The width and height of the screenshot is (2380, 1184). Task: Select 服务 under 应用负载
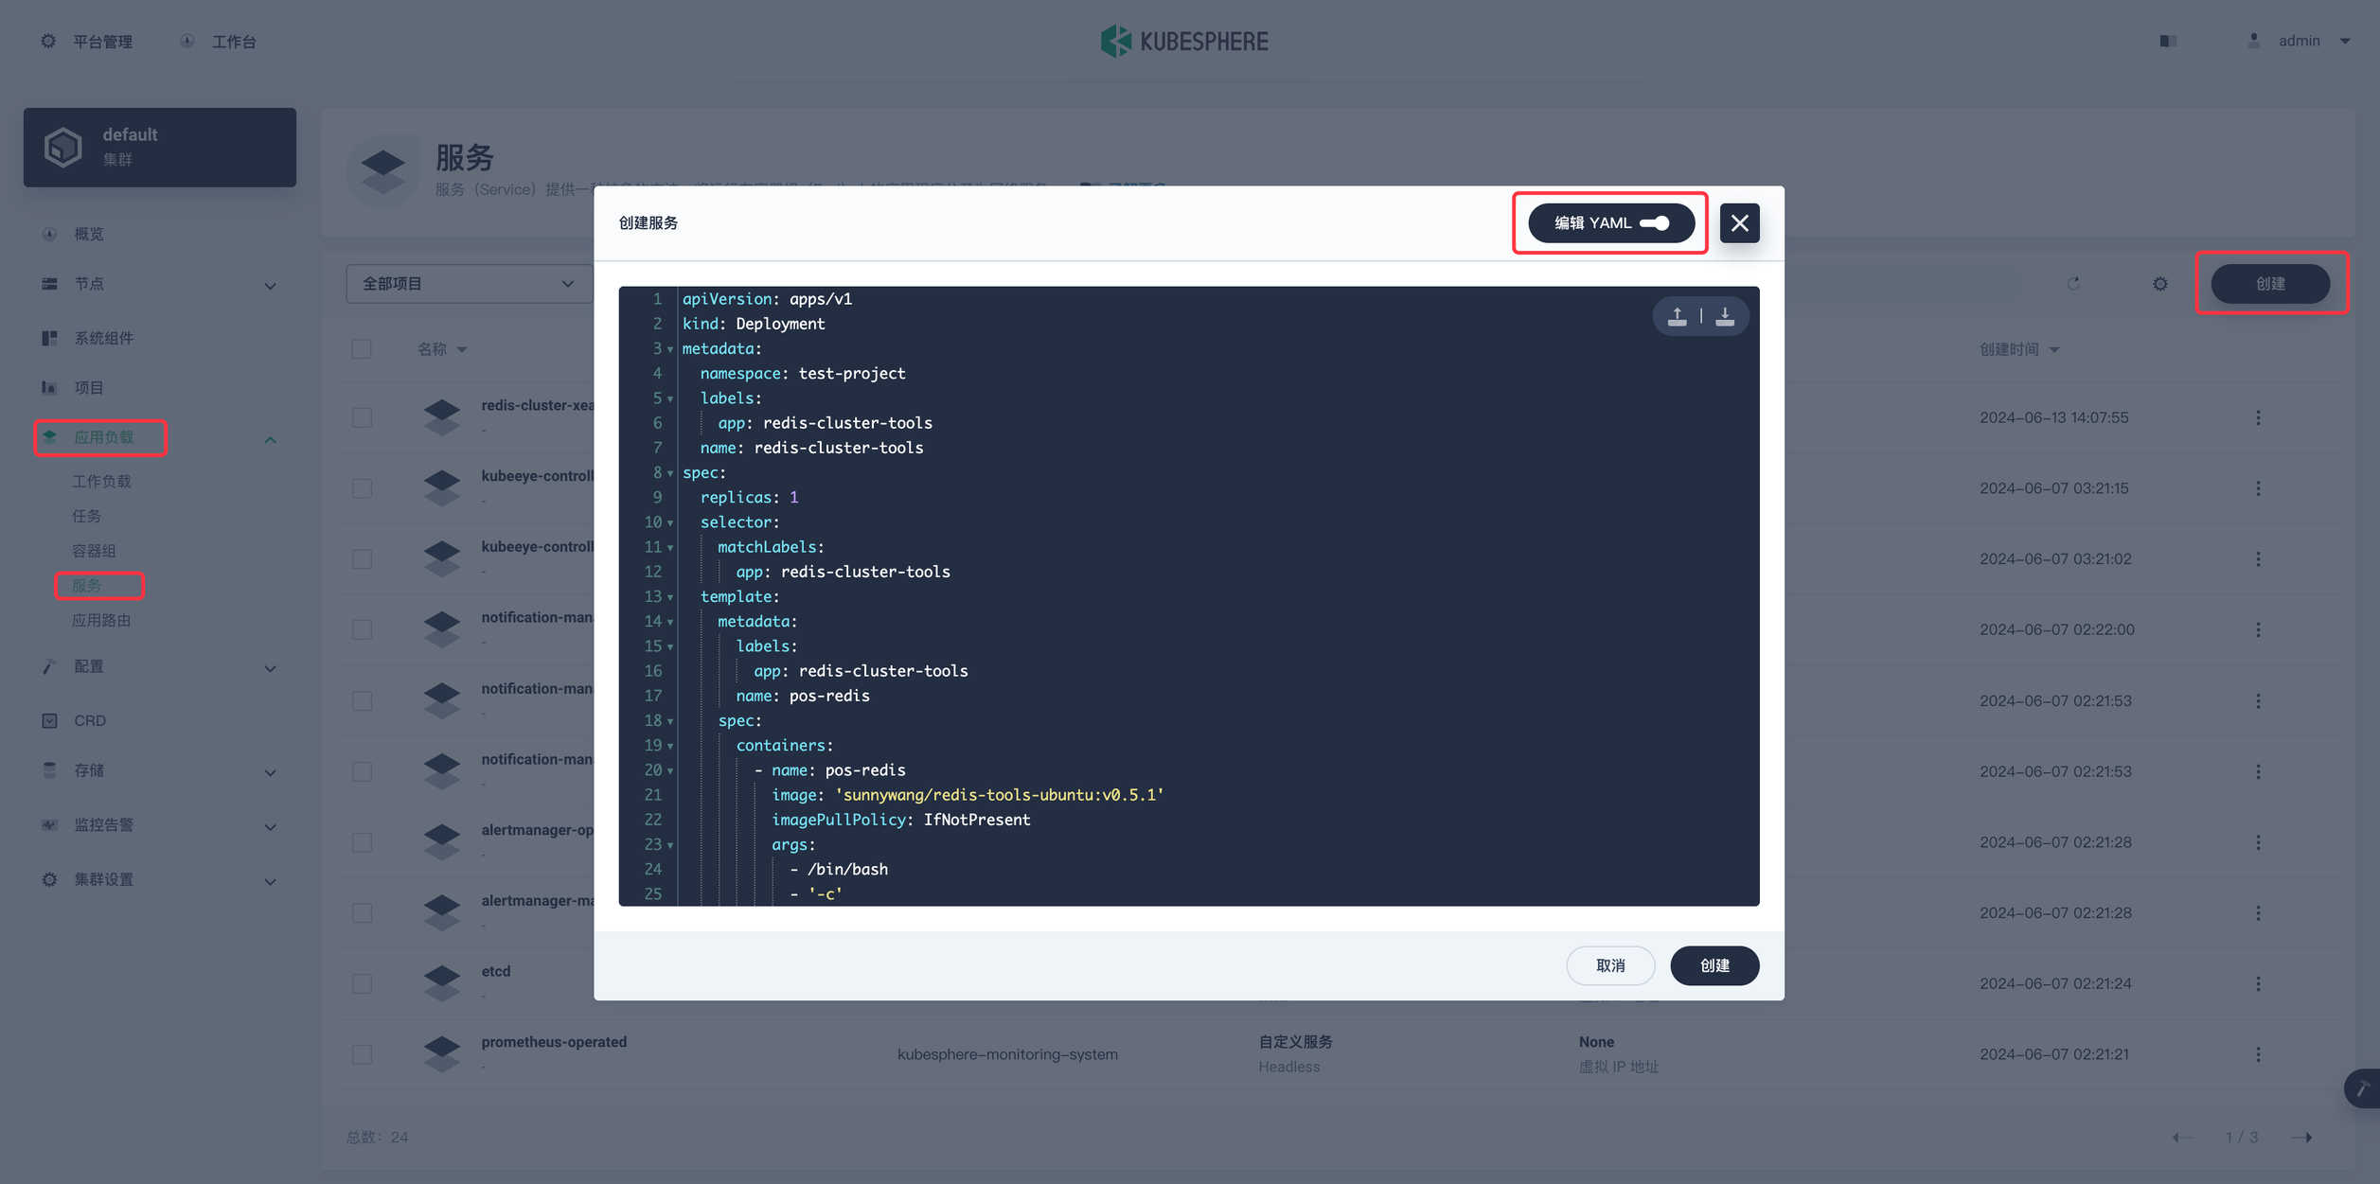pos(86,586)
